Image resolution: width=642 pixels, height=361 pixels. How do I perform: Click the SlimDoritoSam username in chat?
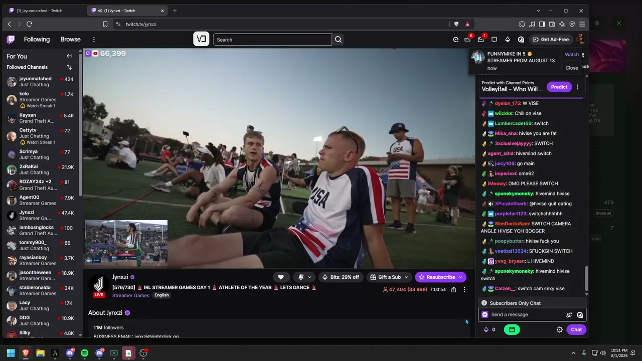tap(512, 224)
